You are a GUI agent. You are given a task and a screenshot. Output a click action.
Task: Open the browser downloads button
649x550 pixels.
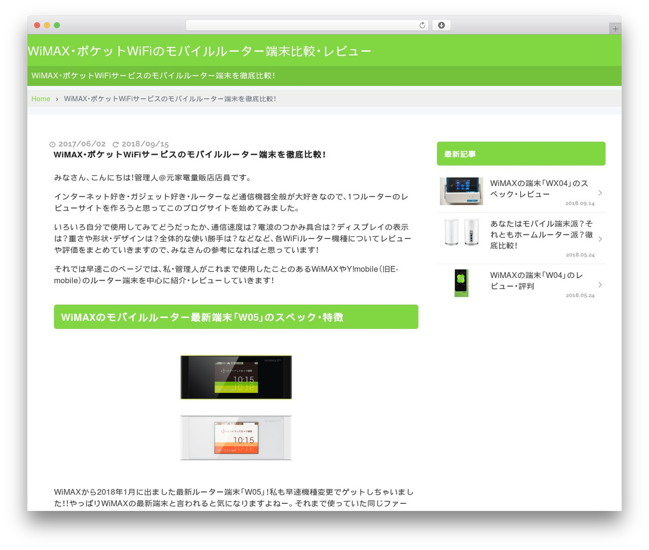coord(441,25)
